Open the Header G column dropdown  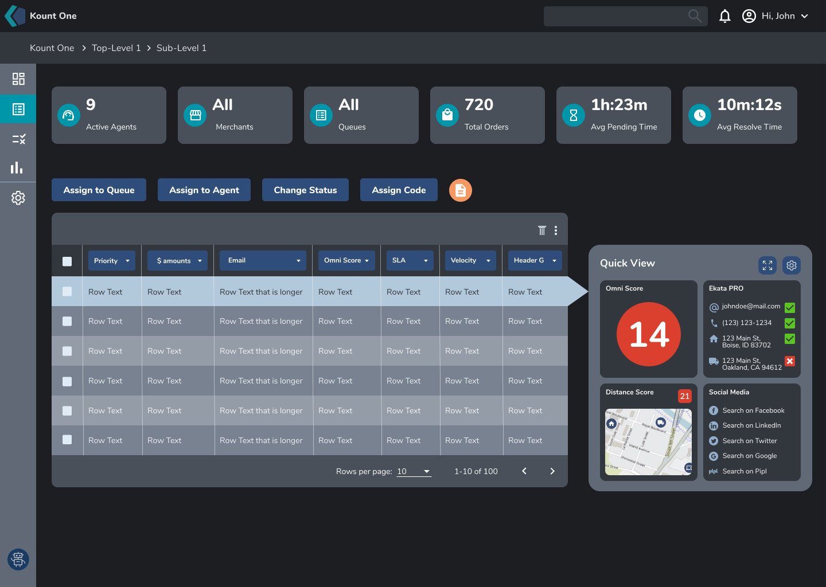535,261
